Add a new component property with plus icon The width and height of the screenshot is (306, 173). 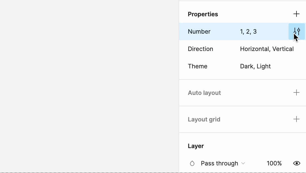[296, 14]
